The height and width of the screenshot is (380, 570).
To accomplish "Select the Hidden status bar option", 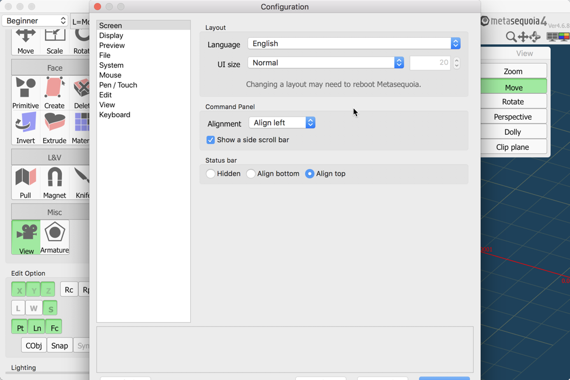I will pos(210,173).
